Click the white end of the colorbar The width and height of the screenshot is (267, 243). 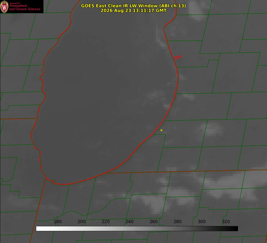pyautogui.click(x=39, y=228)
